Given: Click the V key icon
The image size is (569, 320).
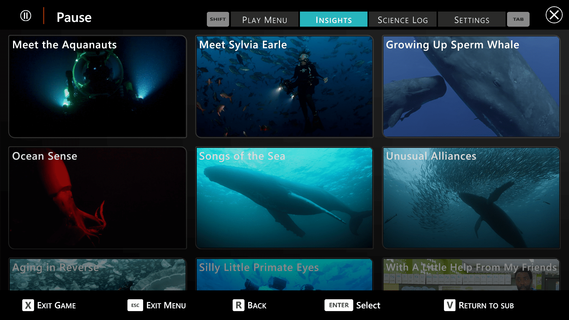Looking at the screenshot, I should point(450,305).
